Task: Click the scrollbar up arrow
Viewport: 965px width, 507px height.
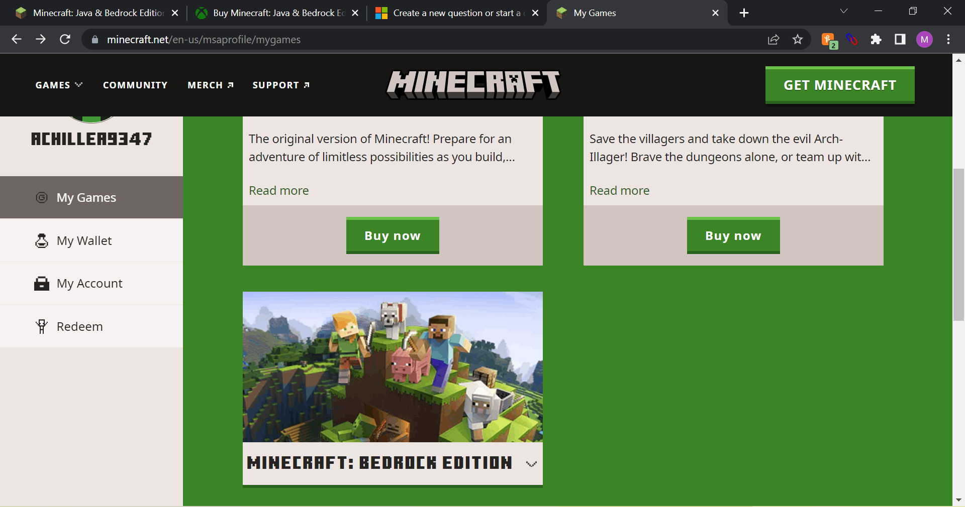Action: pyautogui.click(x=958, y=60)
